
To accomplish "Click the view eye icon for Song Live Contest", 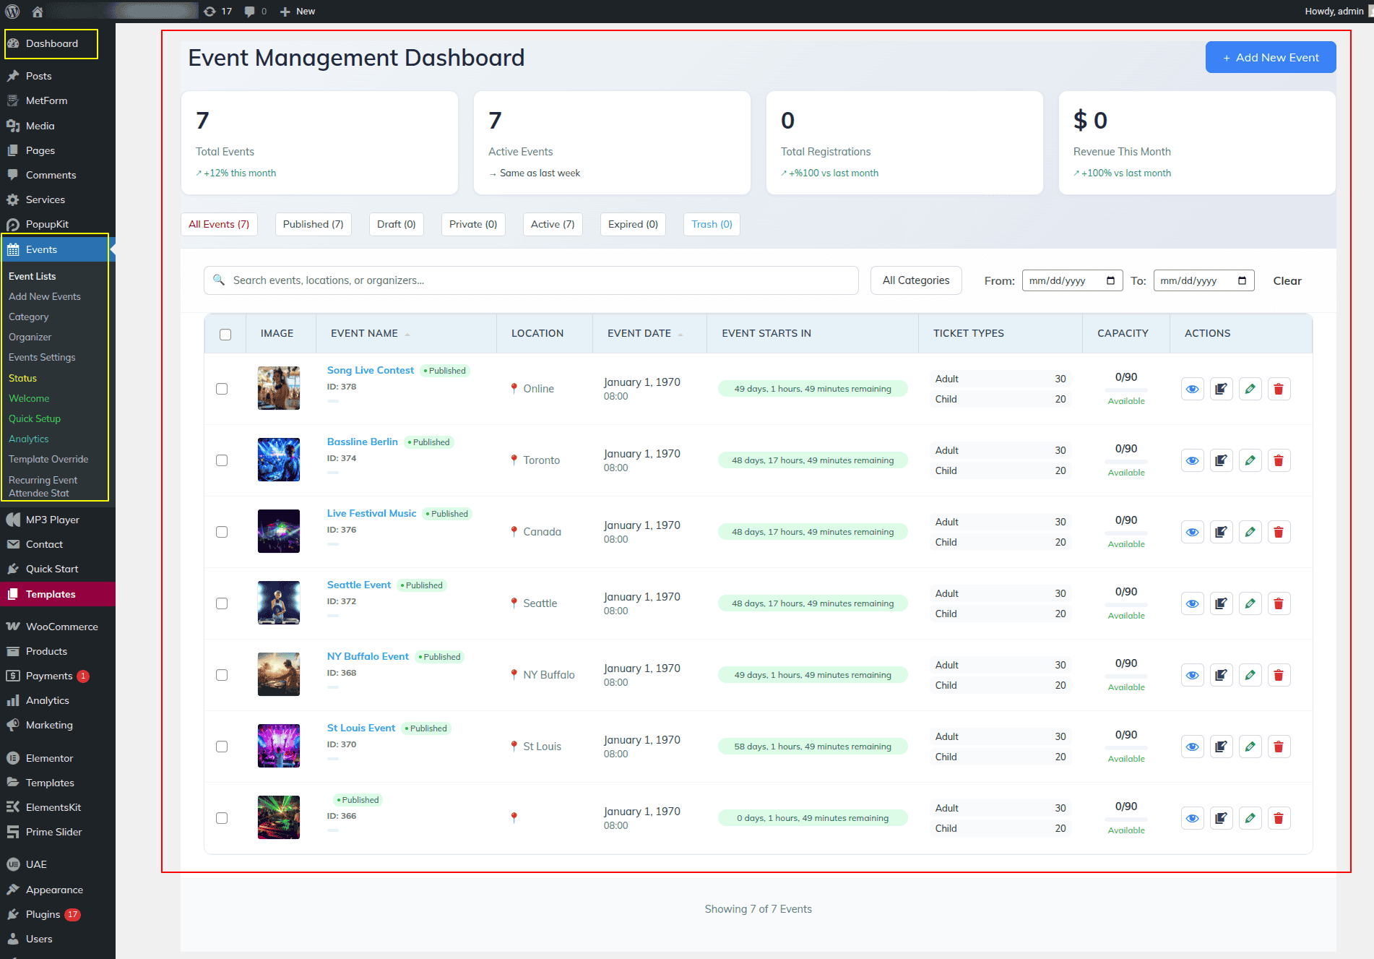I will (1192, 389).
